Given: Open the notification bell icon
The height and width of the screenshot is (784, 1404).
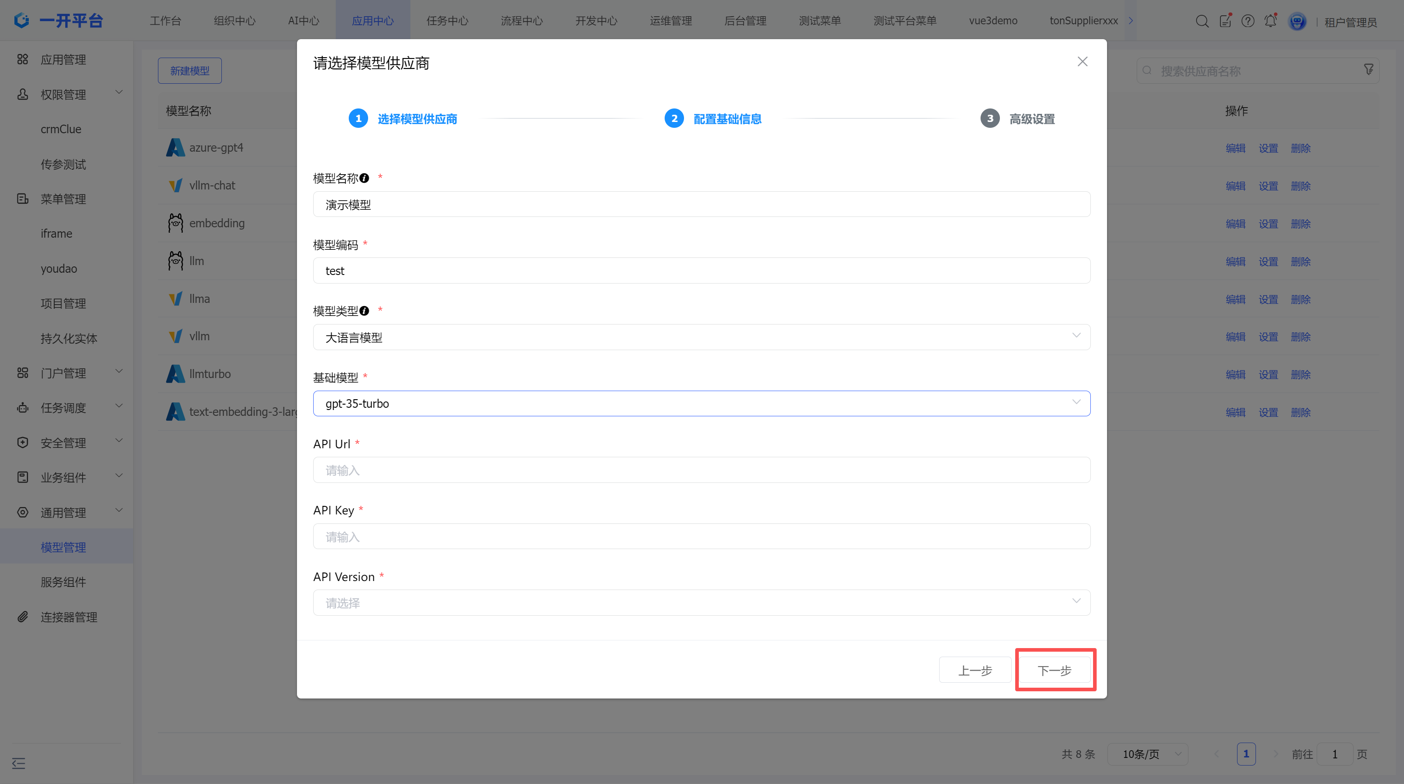Looking at the screenshot, I should click(1270, 21).
